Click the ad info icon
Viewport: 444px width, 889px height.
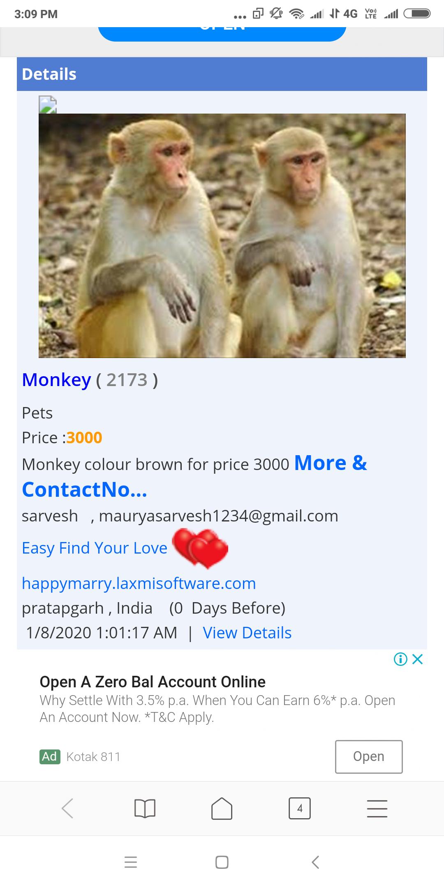(400, 659)
